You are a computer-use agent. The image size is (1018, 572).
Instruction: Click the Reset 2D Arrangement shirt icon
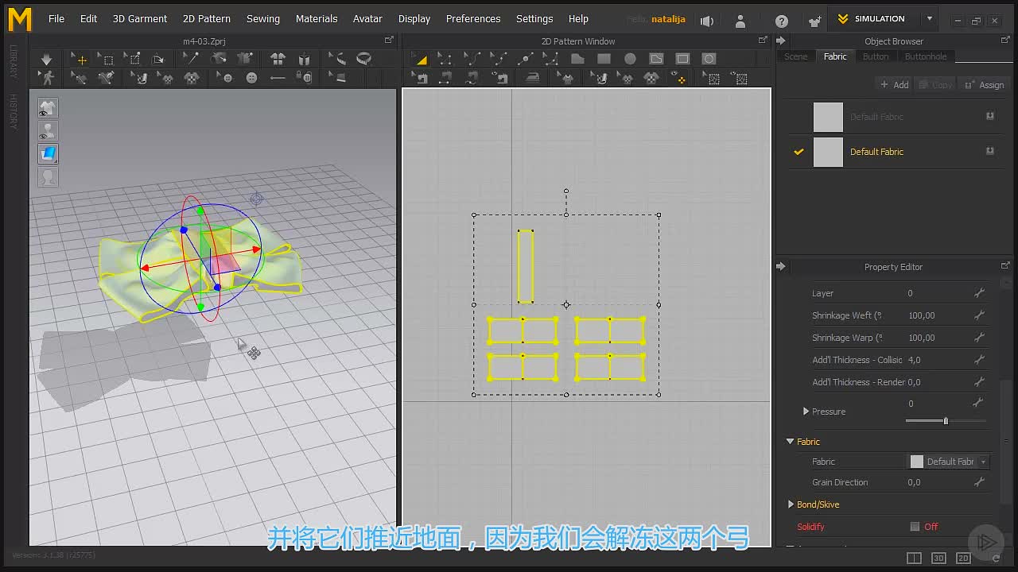(x=278, y=60)
